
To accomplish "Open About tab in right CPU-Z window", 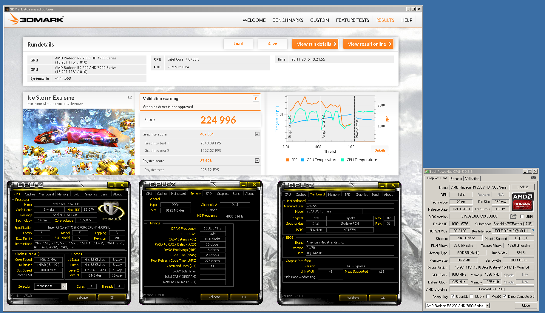I will pos(388,195).
